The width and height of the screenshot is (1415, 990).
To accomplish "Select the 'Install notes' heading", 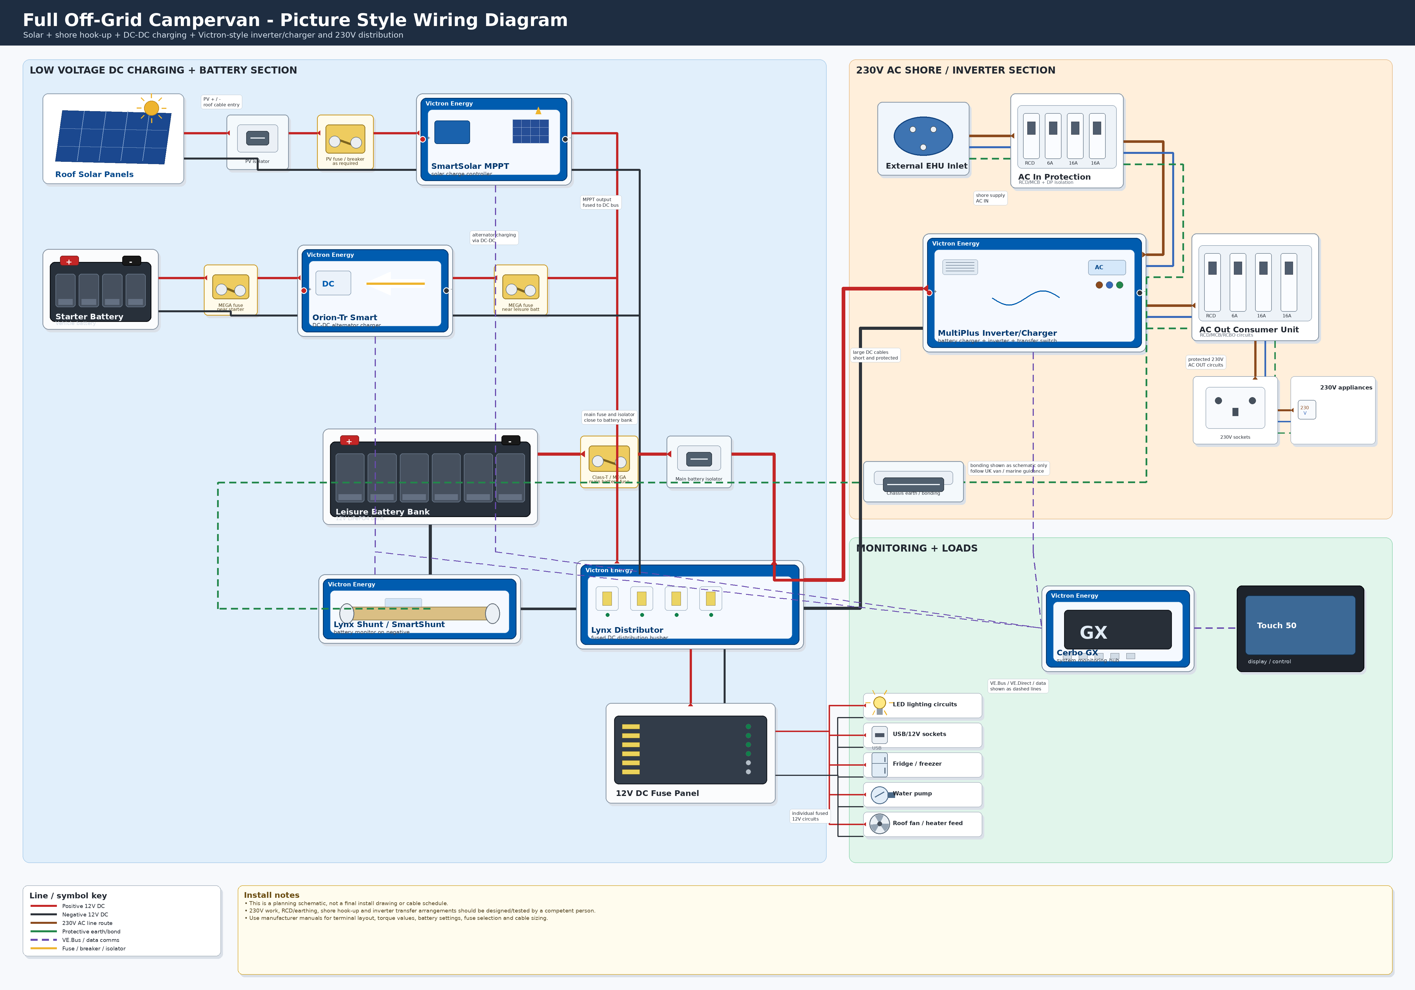I will click(272, 895).
